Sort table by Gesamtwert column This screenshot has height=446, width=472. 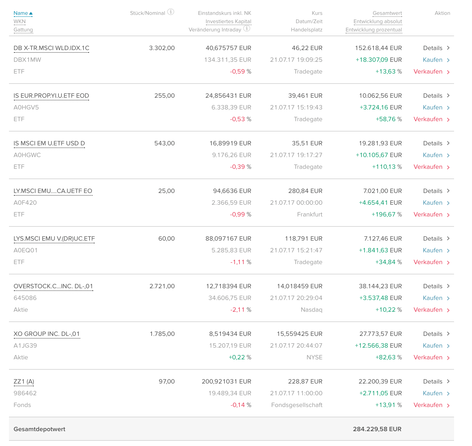click(x=387, y=13)
